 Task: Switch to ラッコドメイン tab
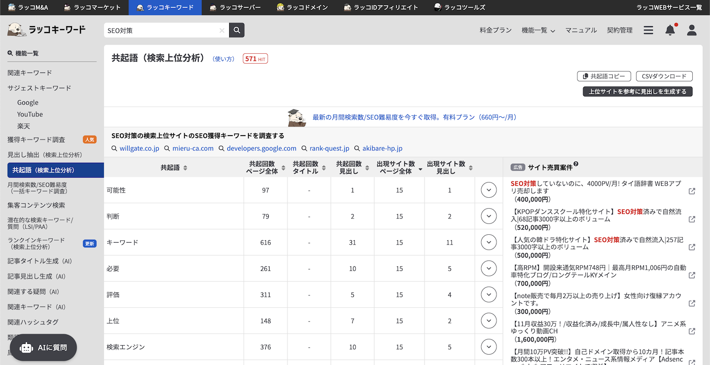pos(302,7)
